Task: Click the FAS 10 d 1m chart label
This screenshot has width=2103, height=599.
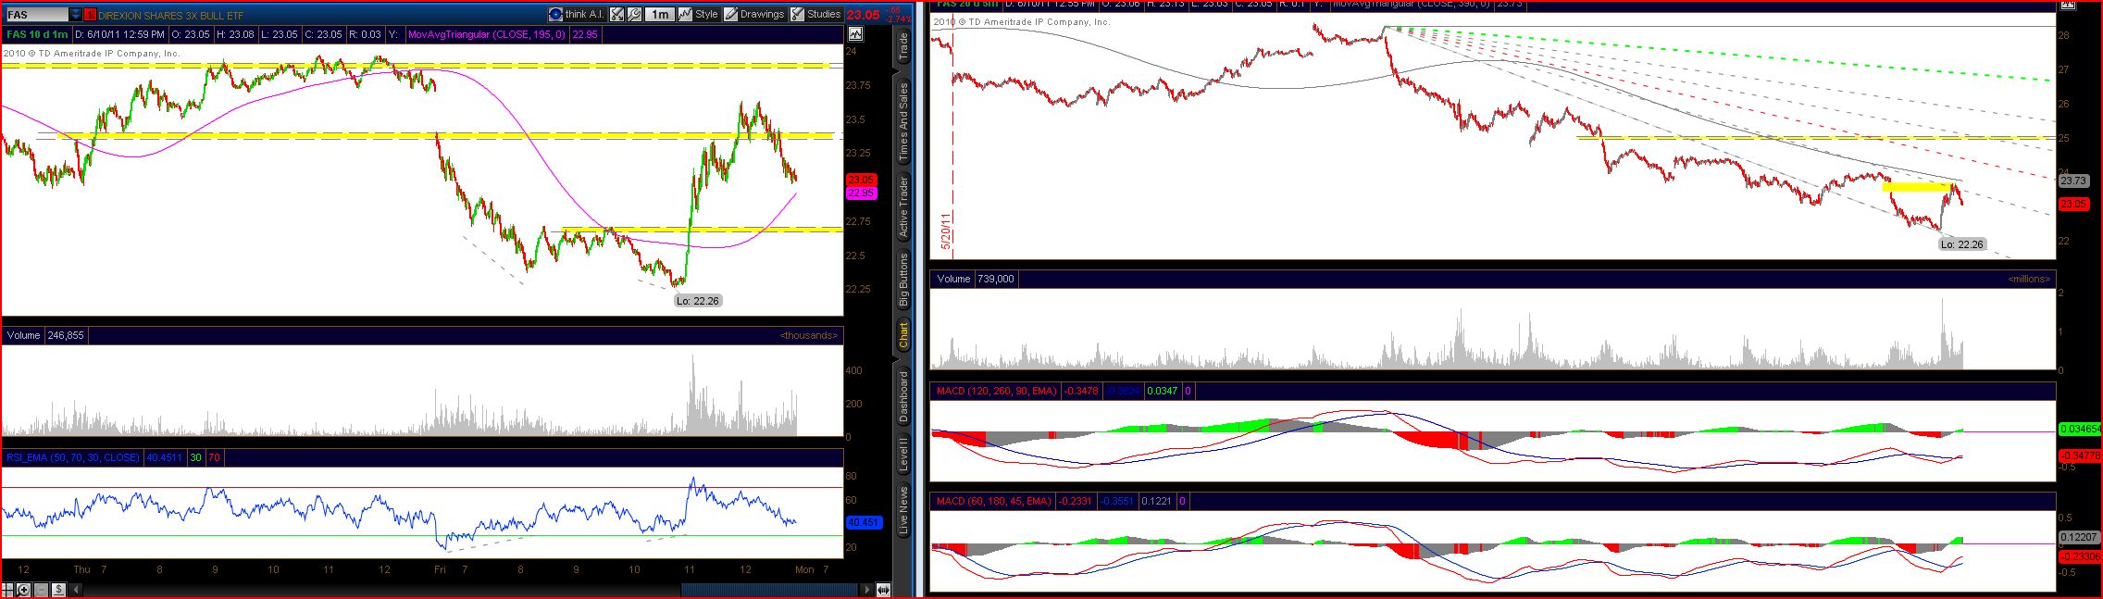Action: coord(37,34)
